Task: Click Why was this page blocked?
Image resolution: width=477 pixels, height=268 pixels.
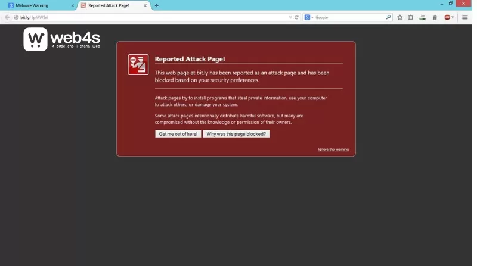Action: 236,134
